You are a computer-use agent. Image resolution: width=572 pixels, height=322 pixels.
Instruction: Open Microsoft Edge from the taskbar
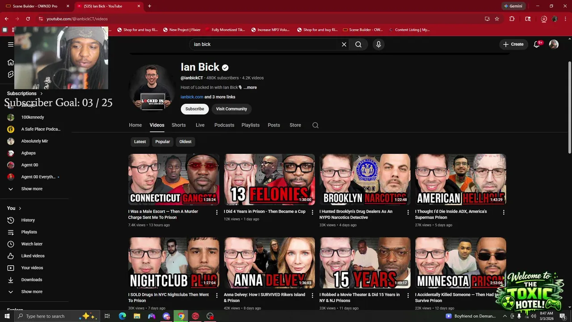click(x=122, y=316)
